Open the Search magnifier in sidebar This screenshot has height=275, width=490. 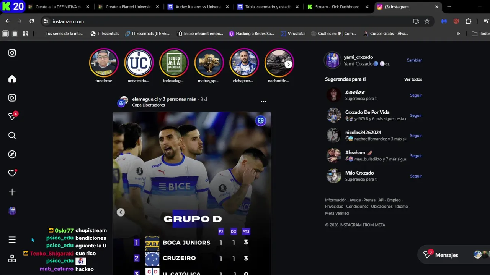coord(12,136)
